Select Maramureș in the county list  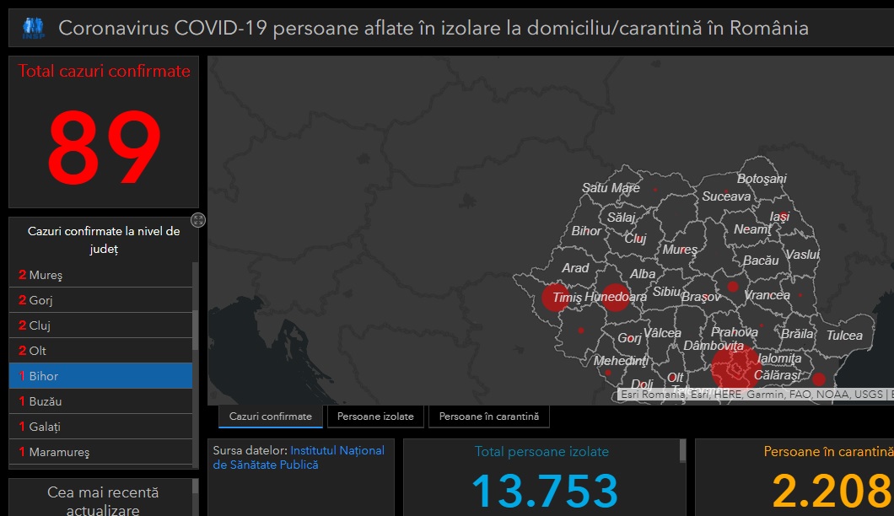pyautogui.click(x=100, y=452)
